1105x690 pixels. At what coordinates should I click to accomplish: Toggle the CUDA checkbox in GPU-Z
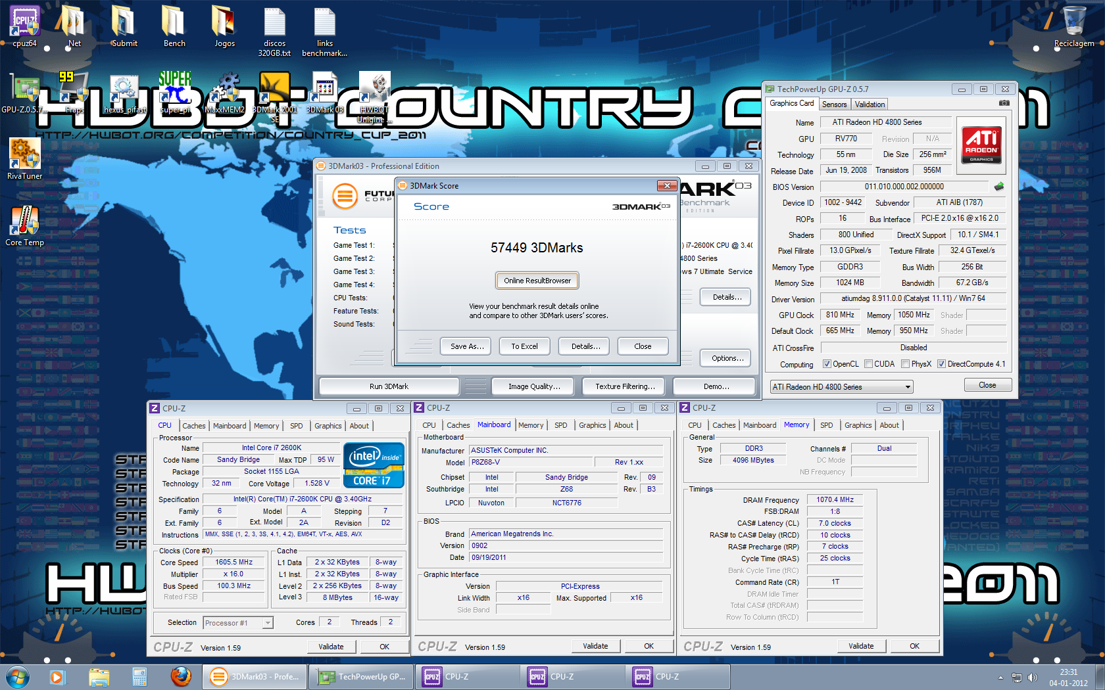point(868,364)
